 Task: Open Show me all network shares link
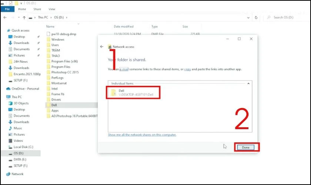click(x=142, y=135)
